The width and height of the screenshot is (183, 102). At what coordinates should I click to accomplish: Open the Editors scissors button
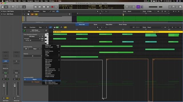click(x=24, y=7)
